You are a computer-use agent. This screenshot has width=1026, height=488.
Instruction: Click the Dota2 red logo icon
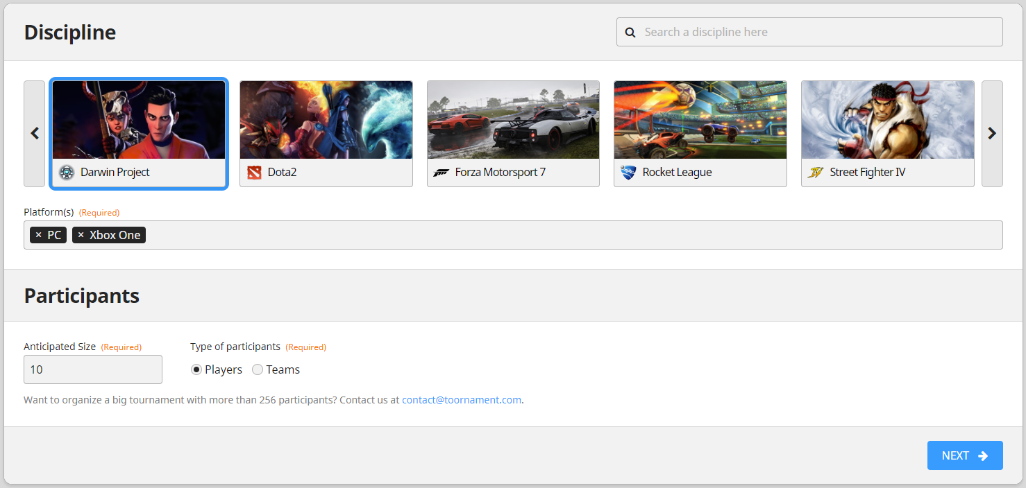coord(254,173)
